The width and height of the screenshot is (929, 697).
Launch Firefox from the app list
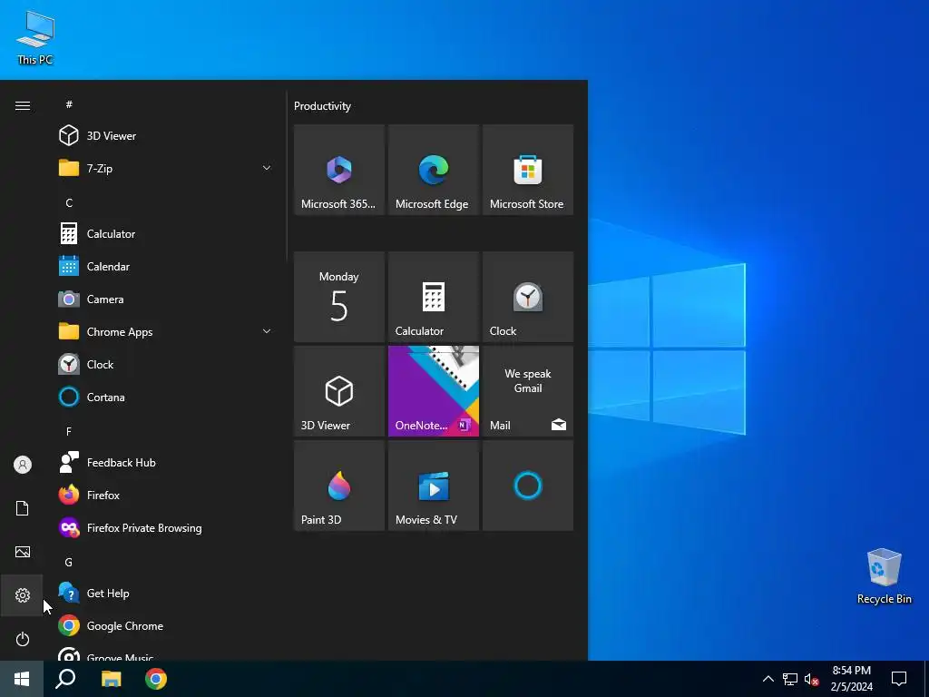tap(165, 495)
